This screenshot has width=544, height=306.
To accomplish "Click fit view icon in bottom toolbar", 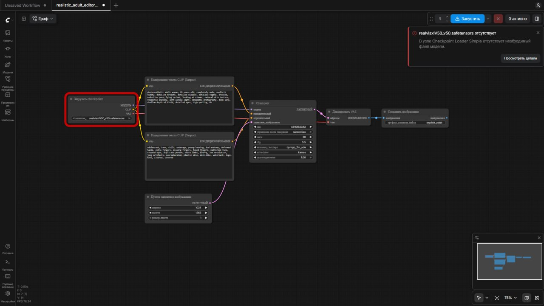I will pos(497,298).
